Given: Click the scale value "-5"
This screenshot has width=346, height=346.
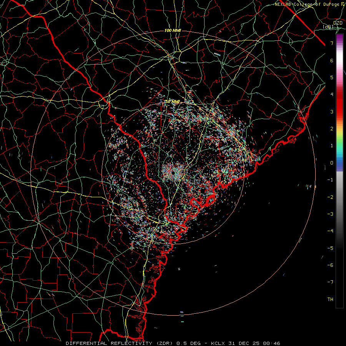Looking at the screenshot, I should tap(330, 248).
